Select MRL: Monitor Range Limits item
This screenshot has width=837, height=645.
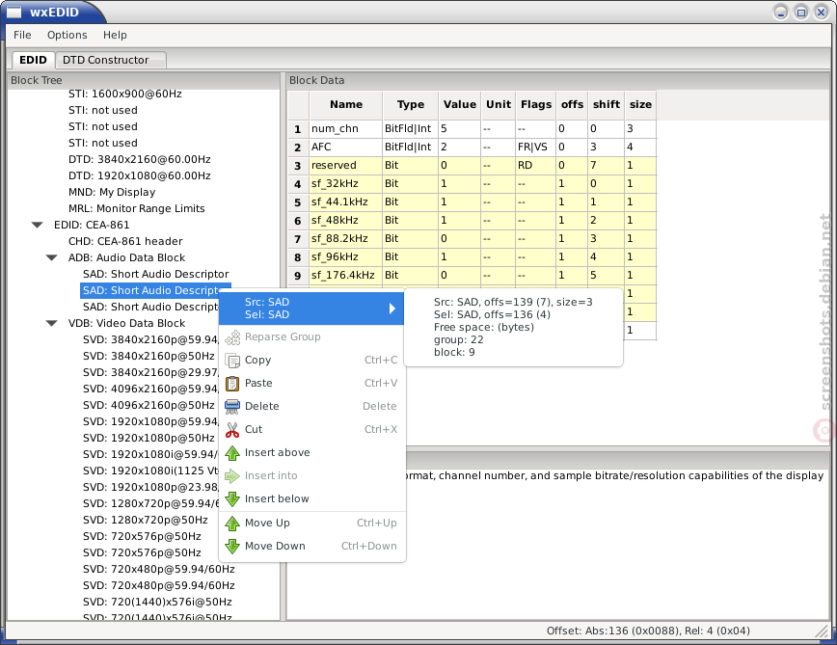click(137, 208)
